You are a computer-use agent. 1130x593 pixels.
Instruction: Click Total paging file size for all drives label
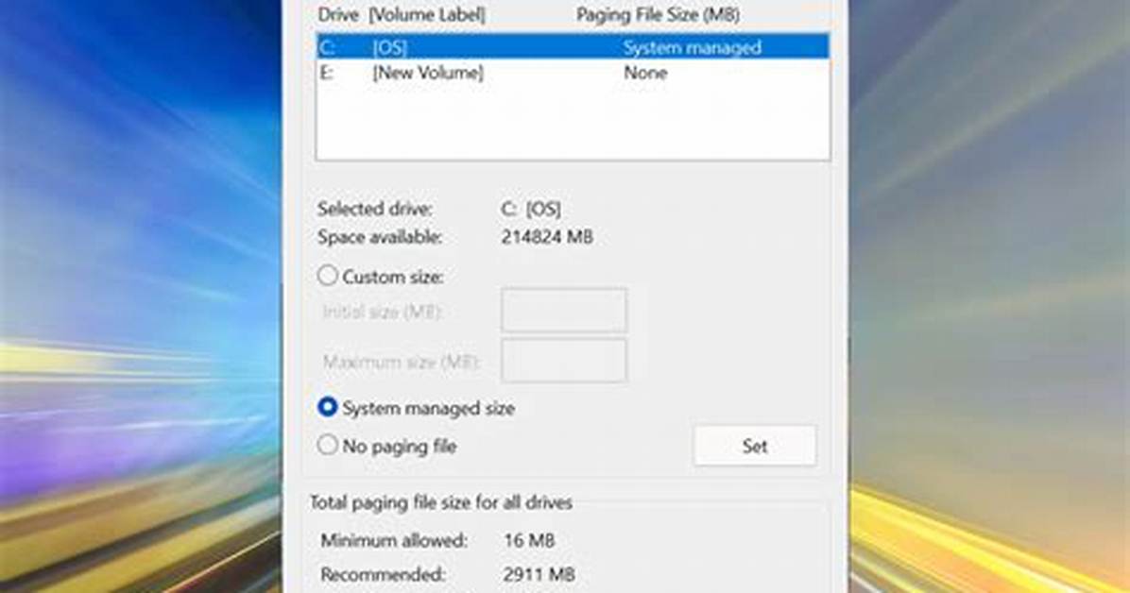[441, 502]
